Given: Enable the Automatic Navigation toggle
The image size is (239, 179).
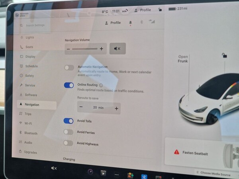Looking at the screenshot, I should 69,68.
